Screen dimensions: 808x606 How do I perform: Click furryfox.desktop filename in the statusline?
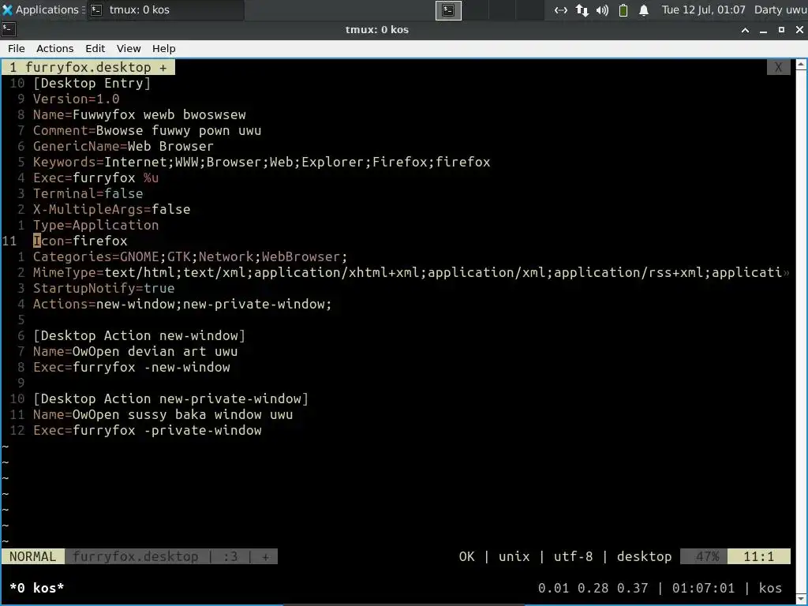pyautogui.click(x=136, y=556)
